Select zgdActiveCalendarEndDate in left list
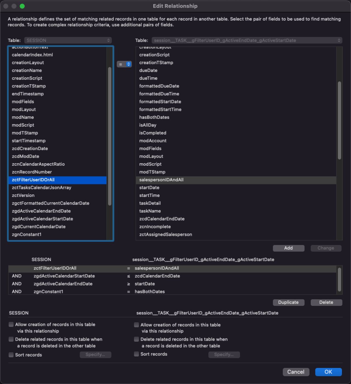This screenshot has height=384, width=351. point(58,211)
